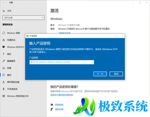The image size is (150, 117).
Task: Click the 提供反馈 person icon
Action: (x=52, y=109)
